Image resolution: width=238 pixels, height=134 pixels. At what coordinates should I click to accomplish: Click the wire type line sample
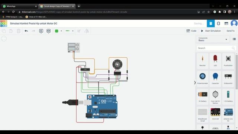(68, 31)
